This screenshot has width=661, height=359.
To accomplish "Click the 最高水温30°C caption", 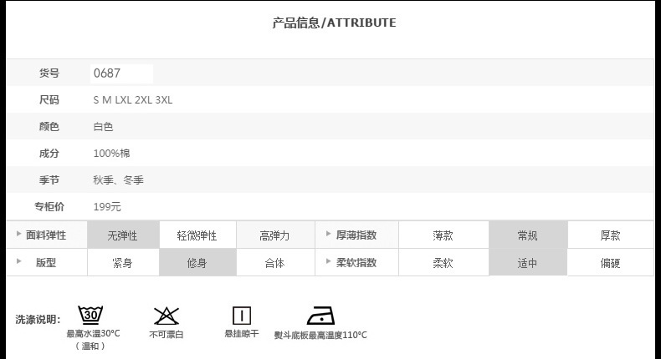I will click(93, 334).
